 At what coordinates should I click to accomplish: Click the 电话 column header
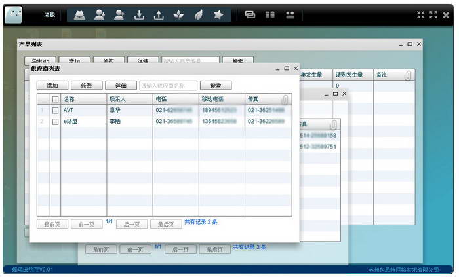[176, 99]
